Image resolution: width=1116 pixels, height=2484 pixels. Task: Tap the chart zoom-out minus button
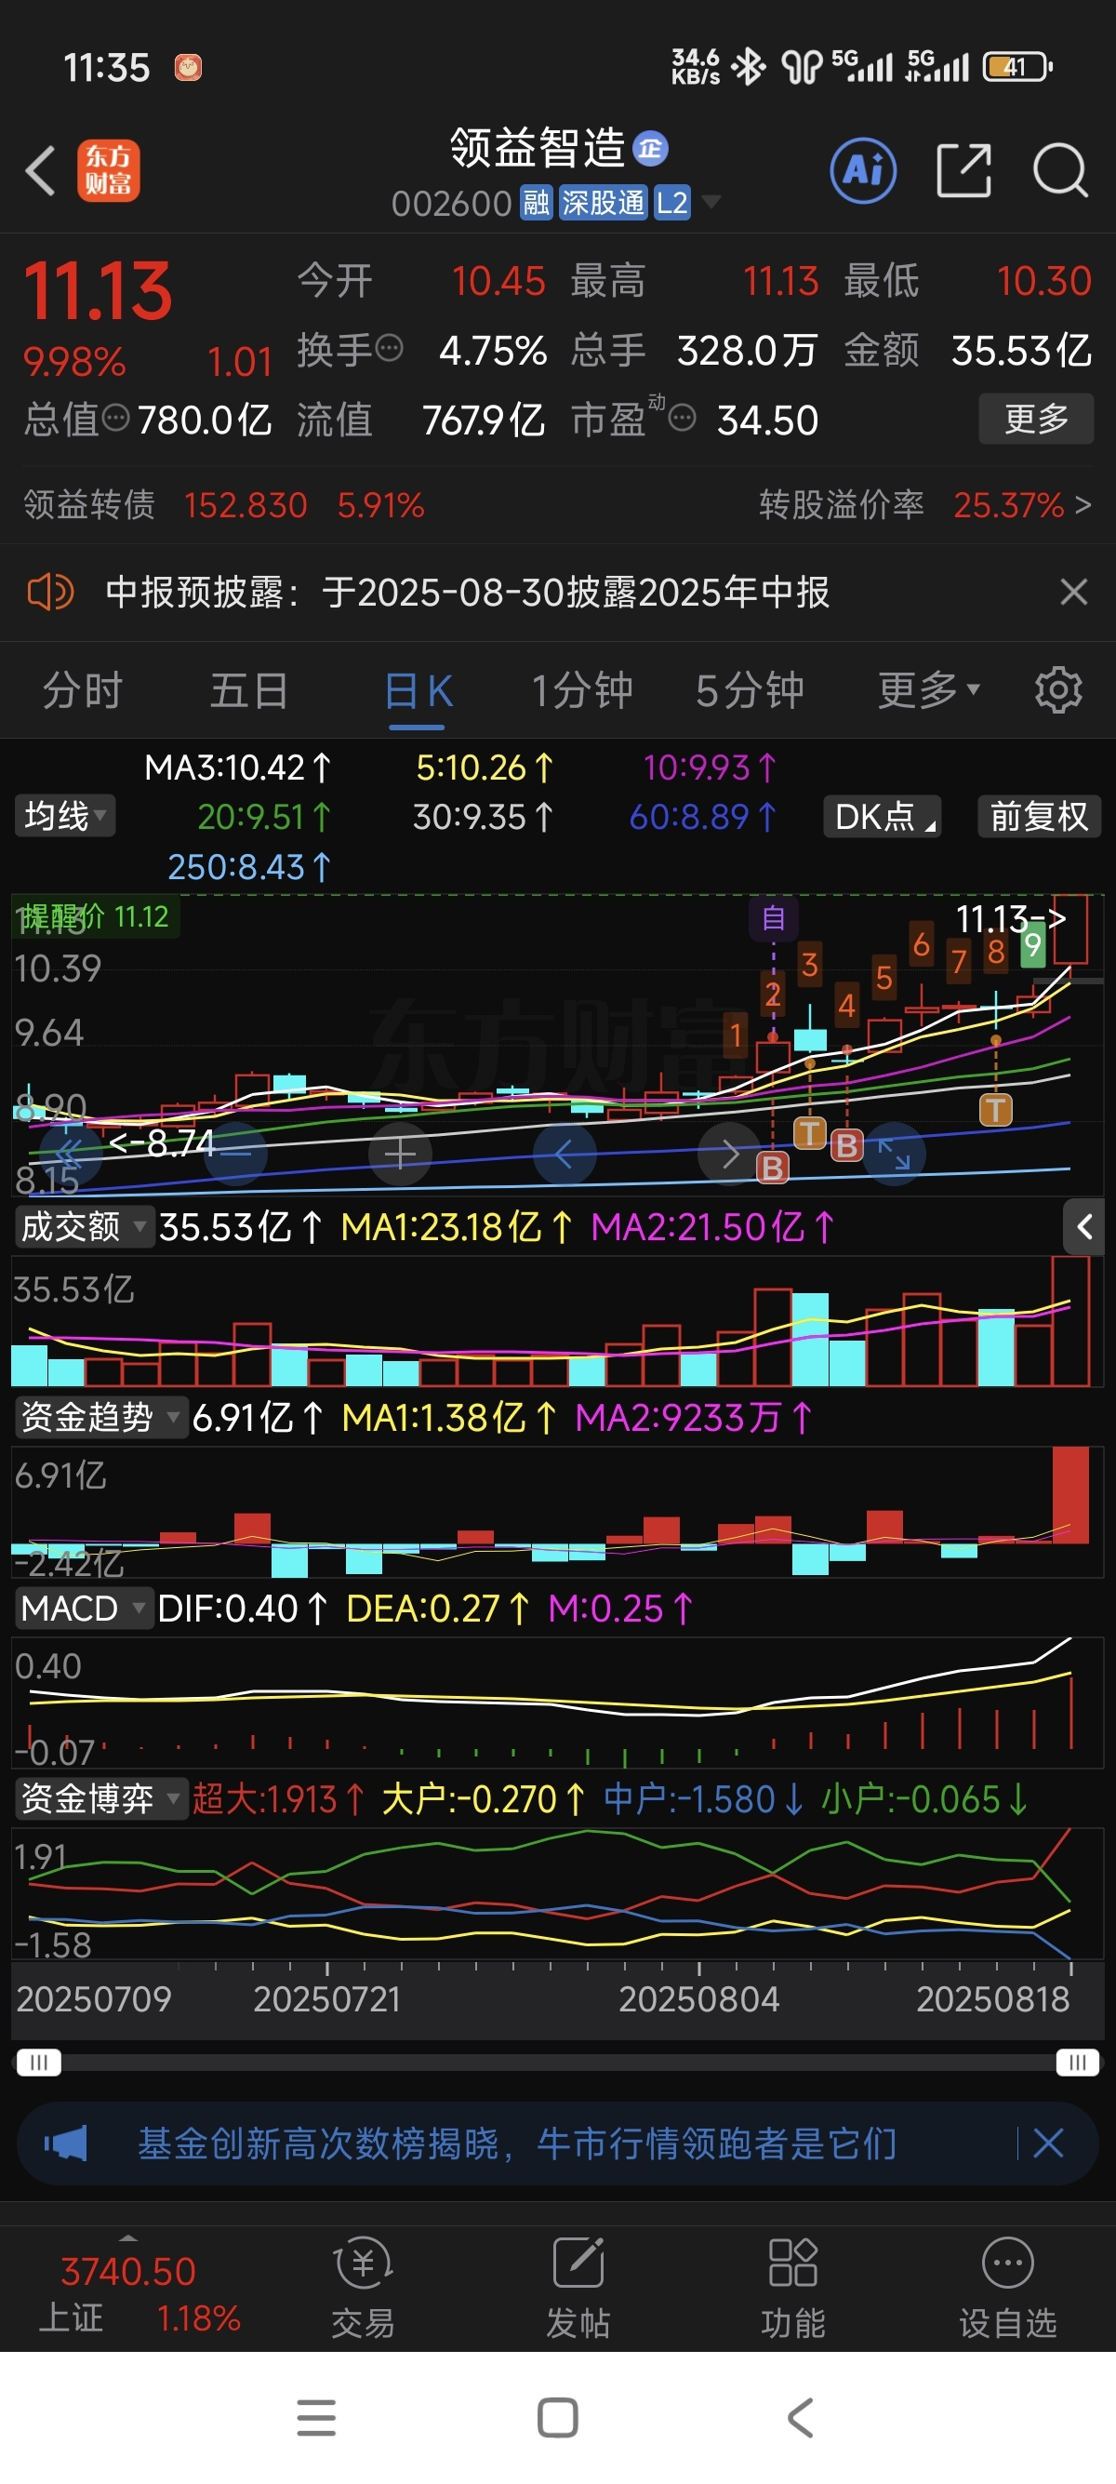coord(234,1154)
